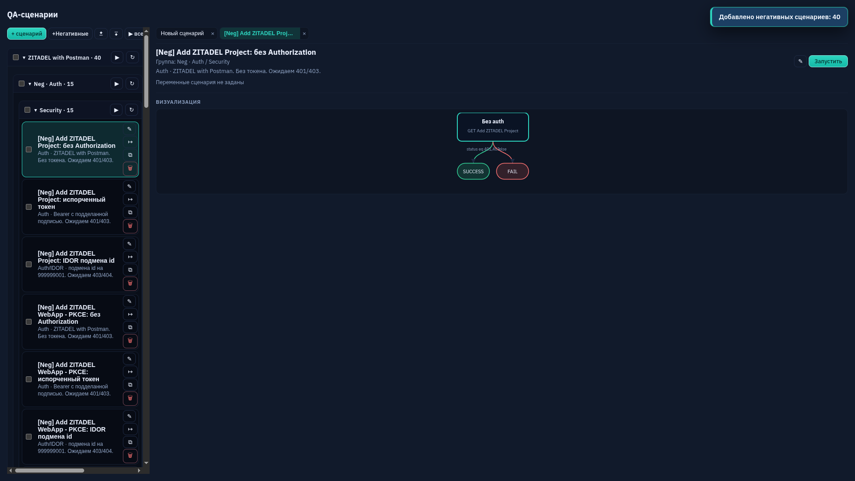
Task: Delete the 'WebApp - PKCE: без Authorization' scenario
Action: (x=130, y=341)
